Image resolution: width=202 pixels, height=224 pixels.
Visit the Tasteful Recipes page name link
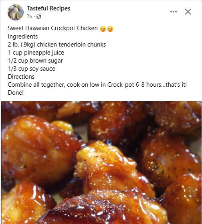click(48, 8)
